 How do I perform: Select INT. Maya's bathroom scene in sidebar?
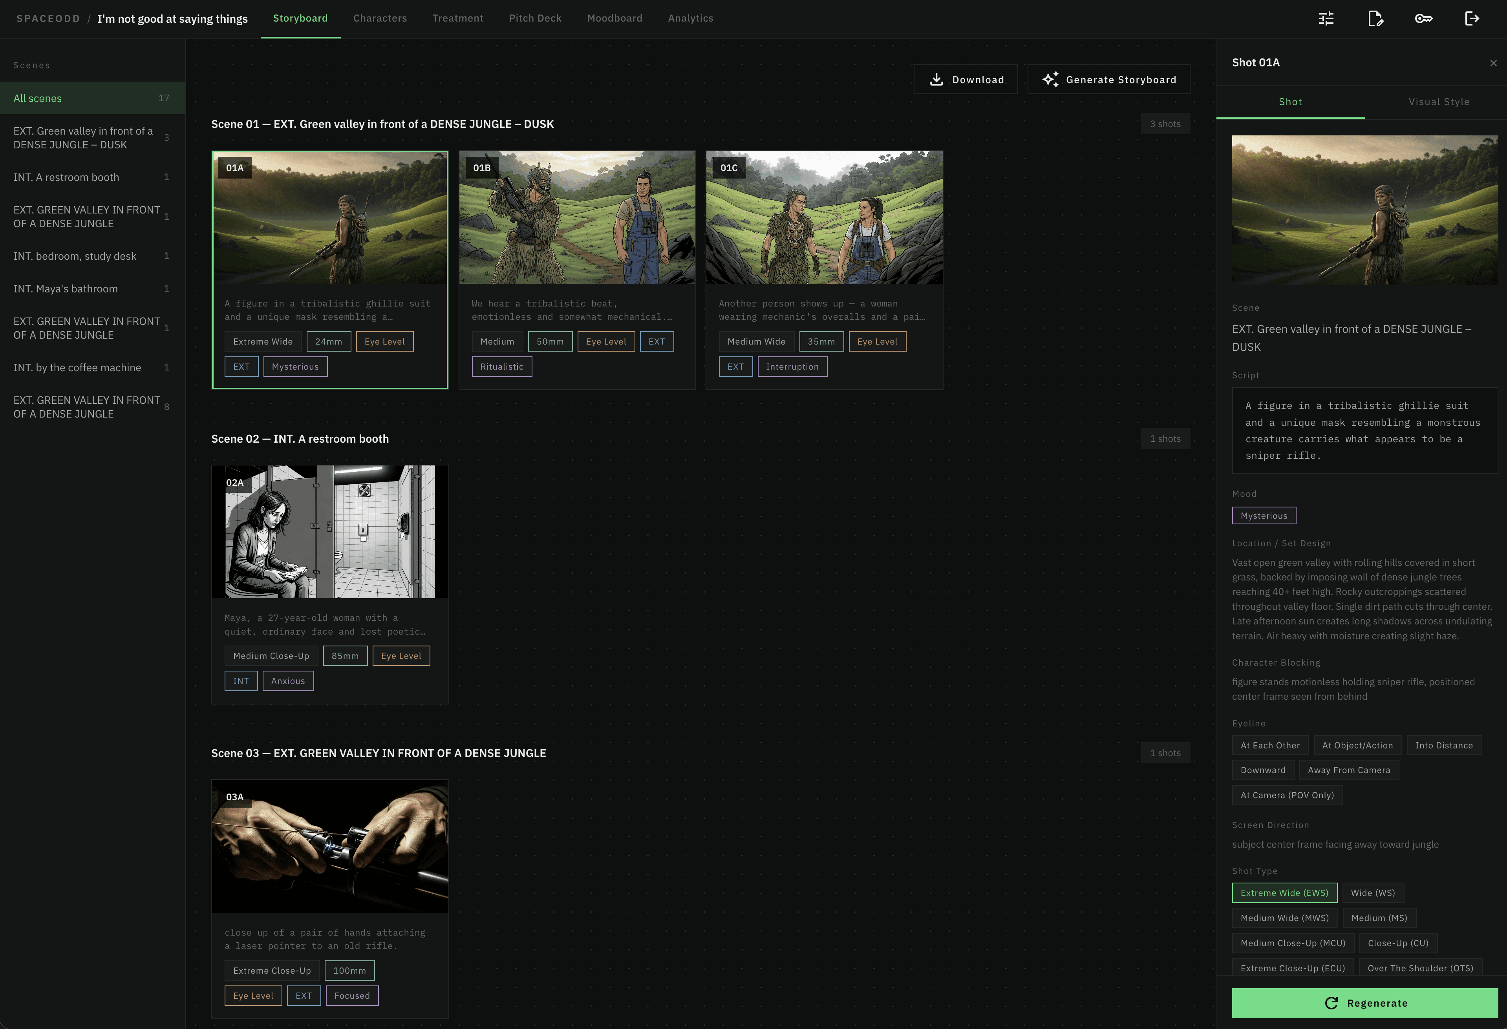point(66,288)
